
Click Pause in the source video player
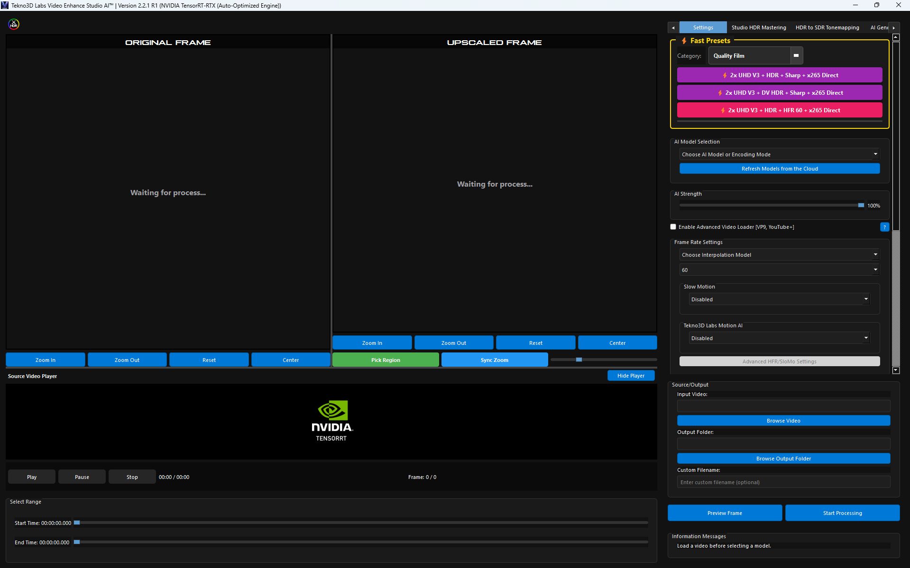(82, 477)
